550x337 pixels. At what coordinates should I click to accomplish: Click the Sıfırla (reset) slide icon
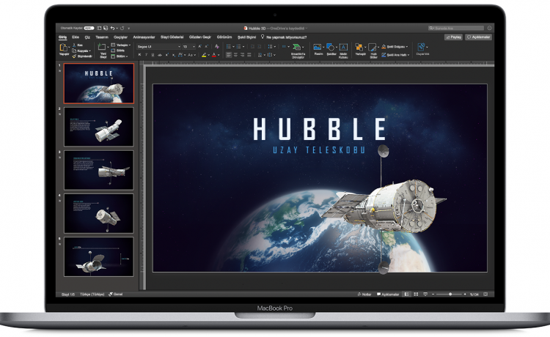(113, 51)
